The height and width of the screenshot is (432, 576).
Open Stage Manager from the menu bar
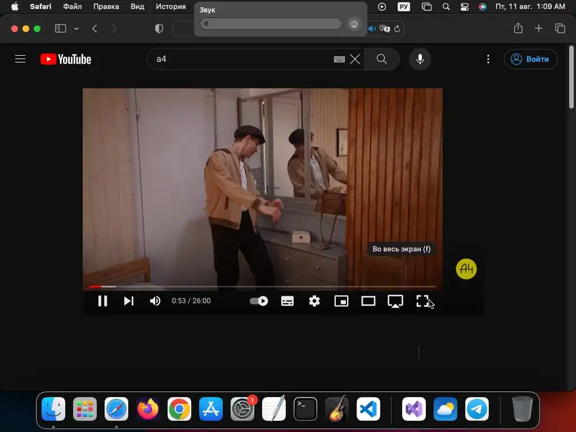point(426,7)
